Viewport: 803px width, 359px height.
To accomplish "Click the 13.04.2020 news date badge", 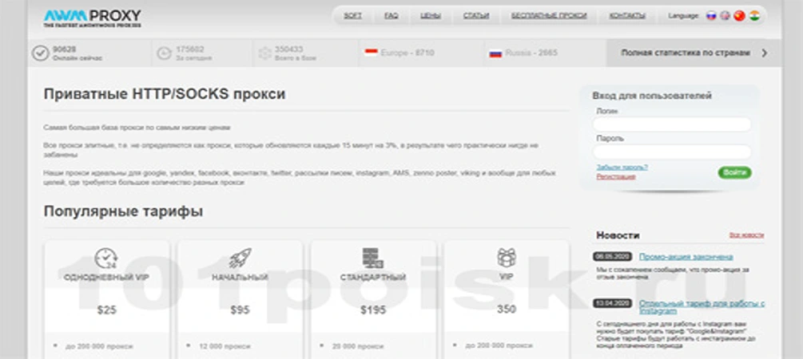I will 614,303.
